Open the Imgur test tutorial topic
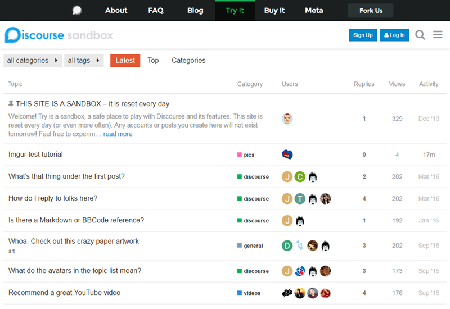450x309 pixels. click(x=35, y=154)
